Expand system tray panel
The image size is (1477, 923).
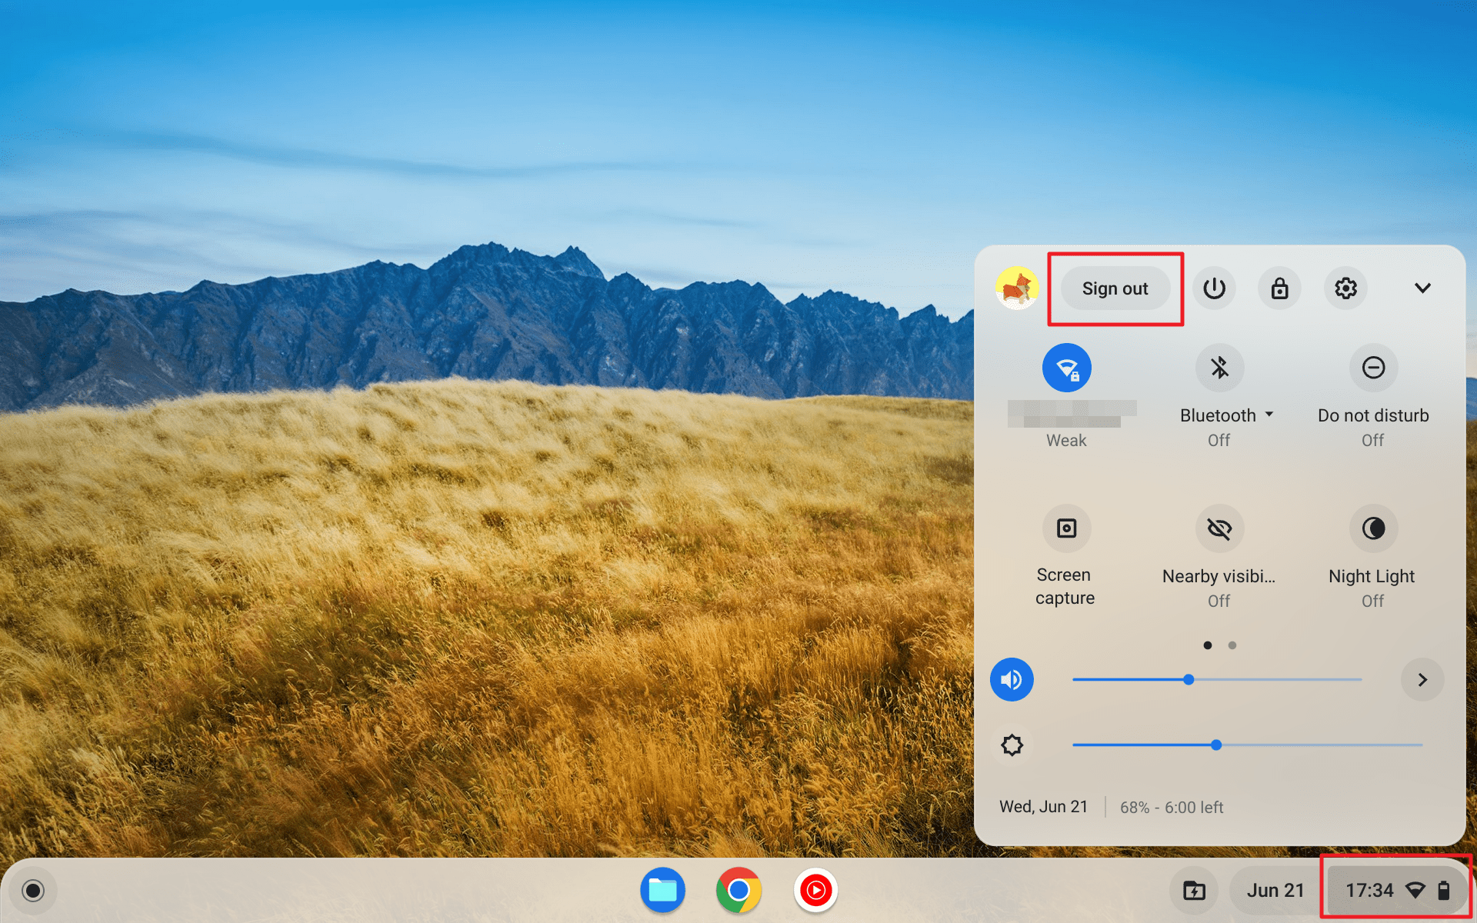tap(1423, 287)
